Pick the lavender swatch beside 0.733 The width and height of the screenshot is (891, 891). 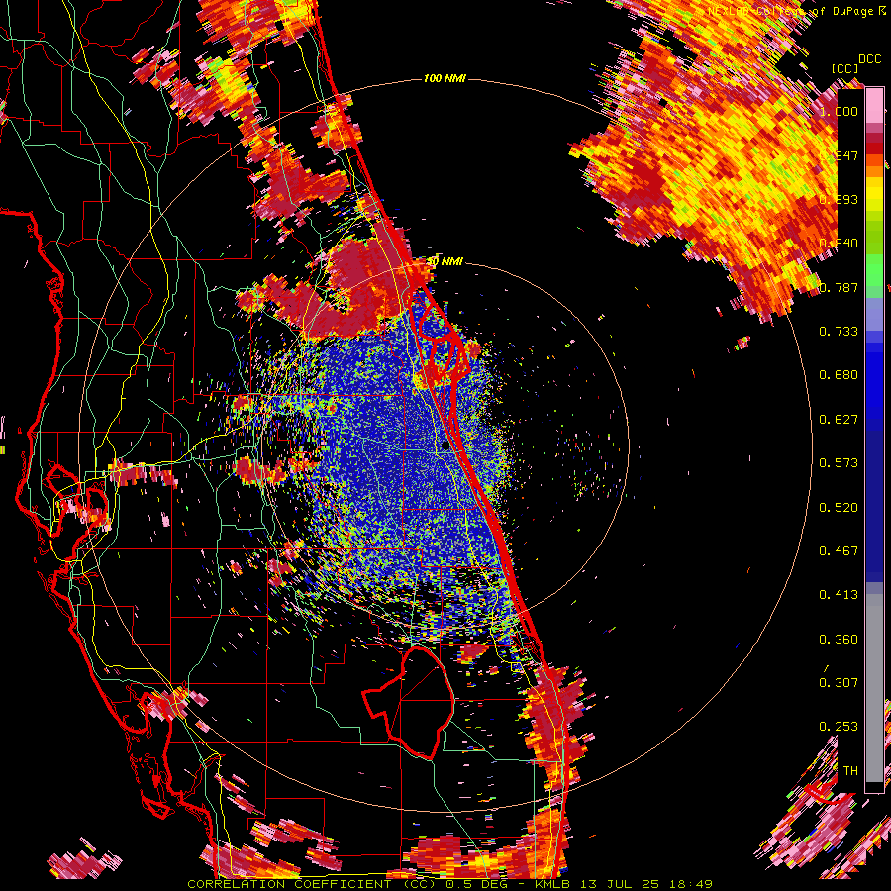(874, 321)
